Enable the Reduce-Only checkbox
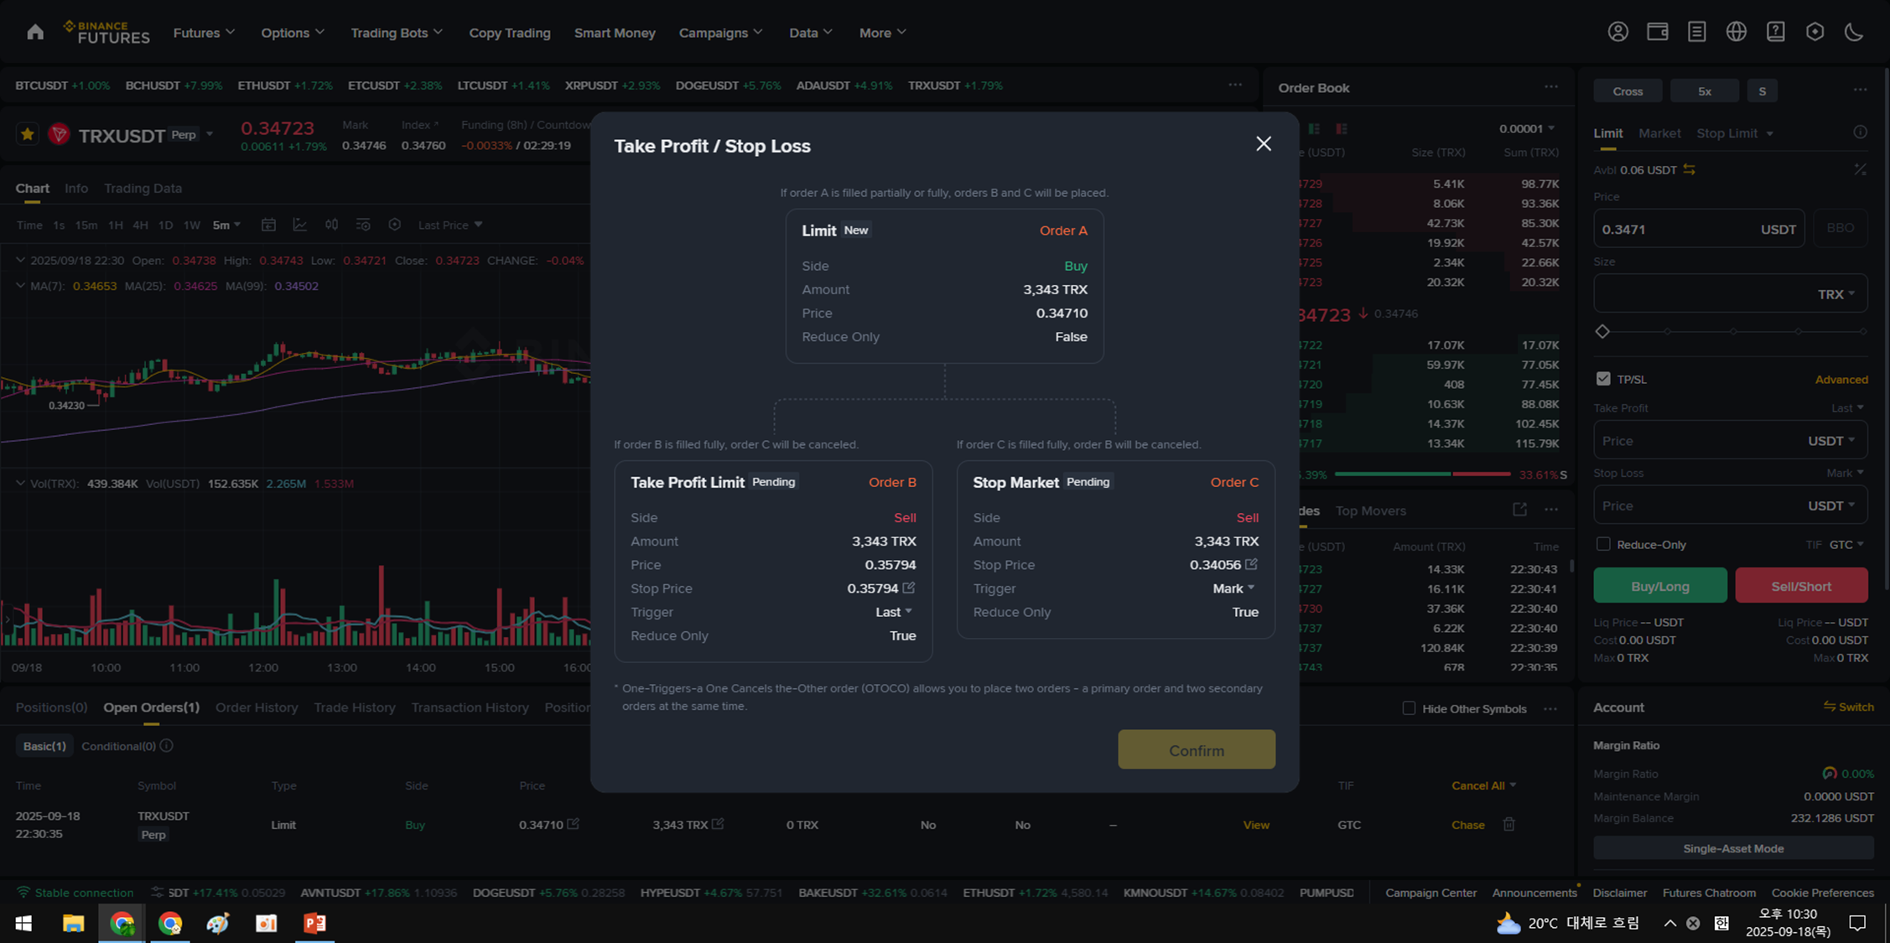 tap(1603, 544)
